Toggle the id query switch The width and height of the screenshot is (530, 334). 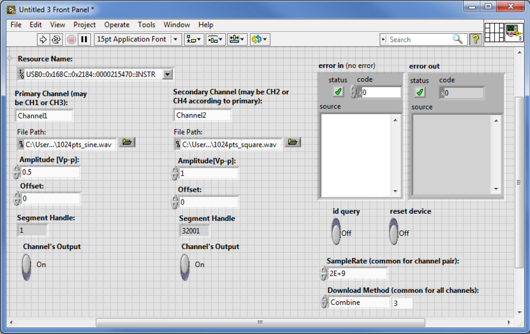tap(336, 232)
